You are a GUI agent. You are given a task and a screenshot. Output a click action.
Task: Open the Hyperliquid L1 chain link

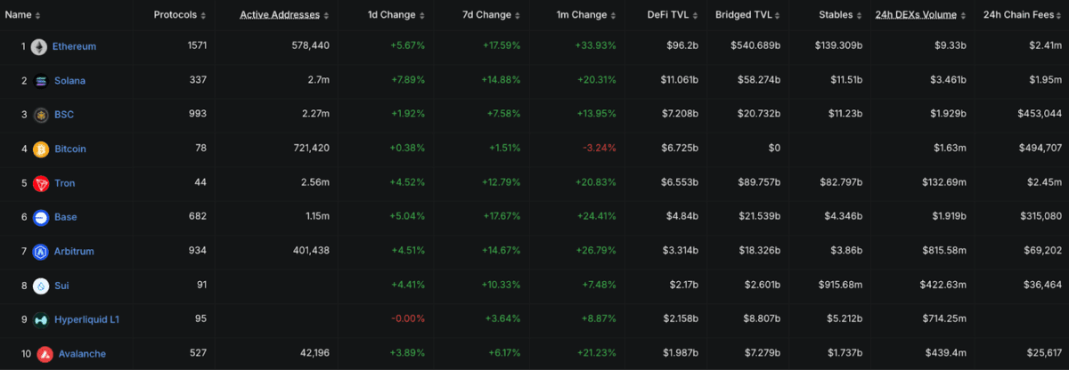click(x=87, y=319)
